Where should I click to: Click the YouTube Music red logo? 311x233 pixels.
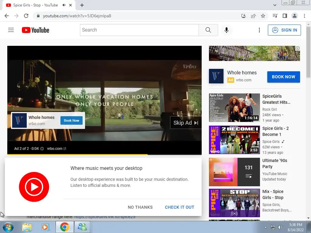pos(34,187)
